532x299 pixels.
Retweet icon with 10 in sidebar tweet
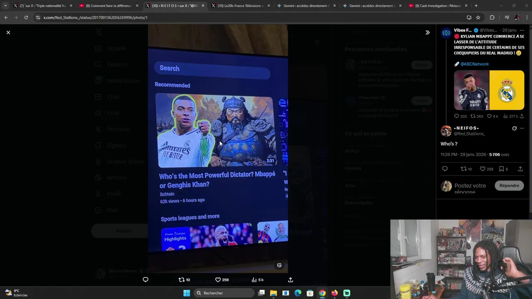pyautogui.click(x=464, y=169)
